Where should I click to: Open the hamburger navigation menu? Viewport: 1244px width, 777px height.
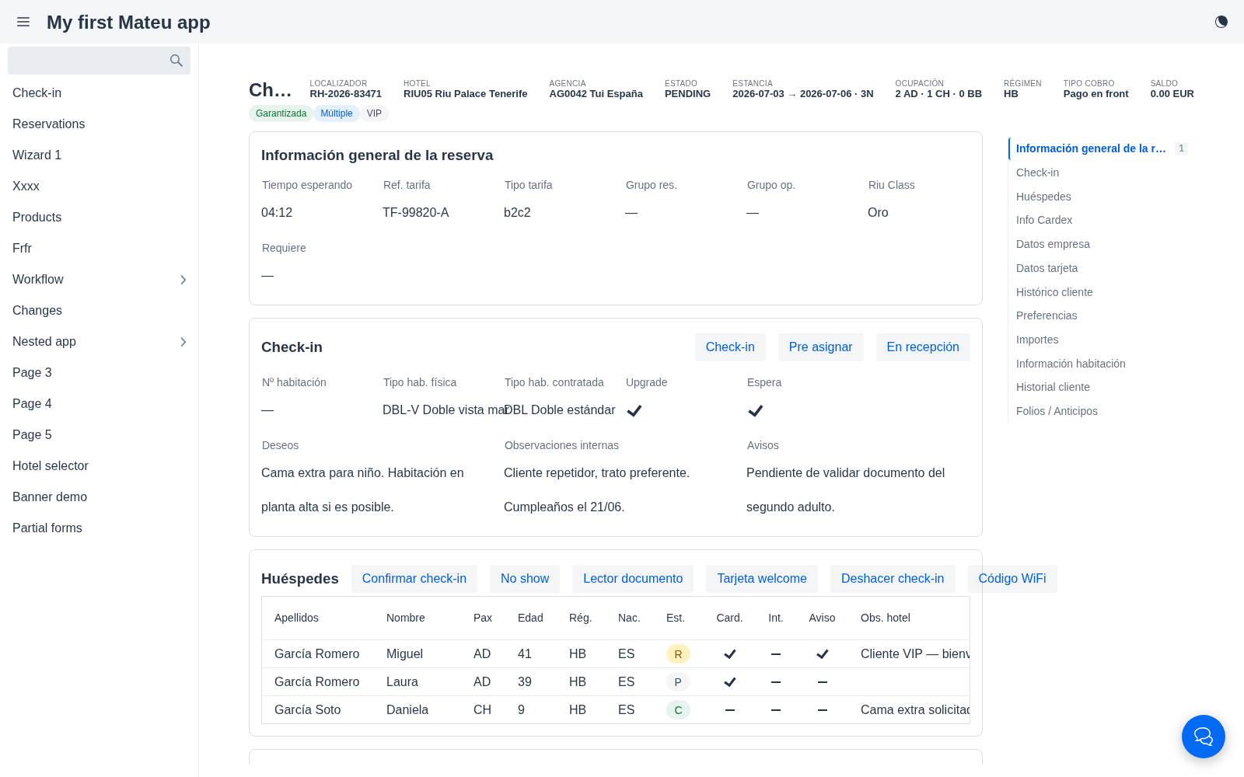23,22
